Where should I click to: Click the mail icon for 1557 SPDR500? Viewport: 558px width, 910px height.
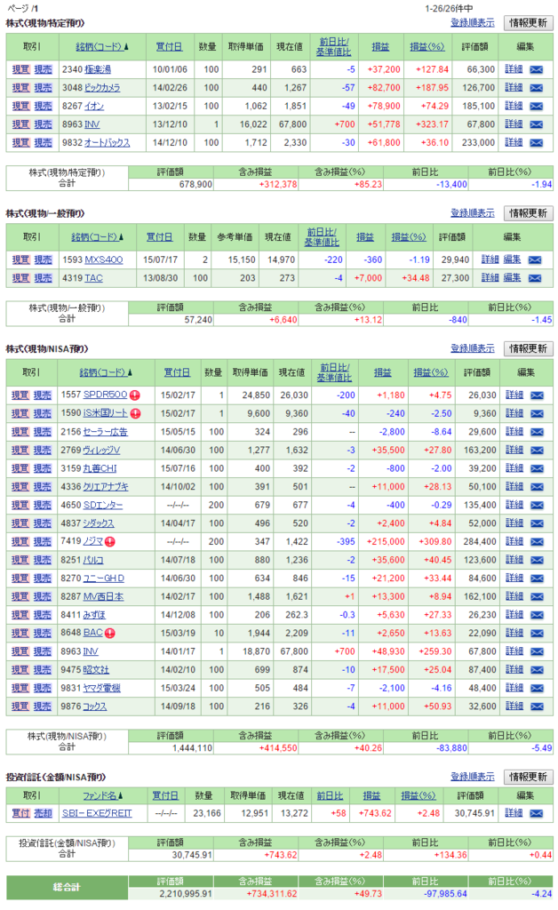click(537, 395)
